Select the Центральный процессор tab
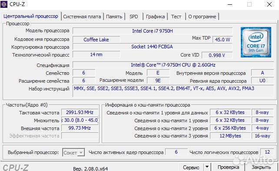Screen dimensions: 279x171 point(31,16)
